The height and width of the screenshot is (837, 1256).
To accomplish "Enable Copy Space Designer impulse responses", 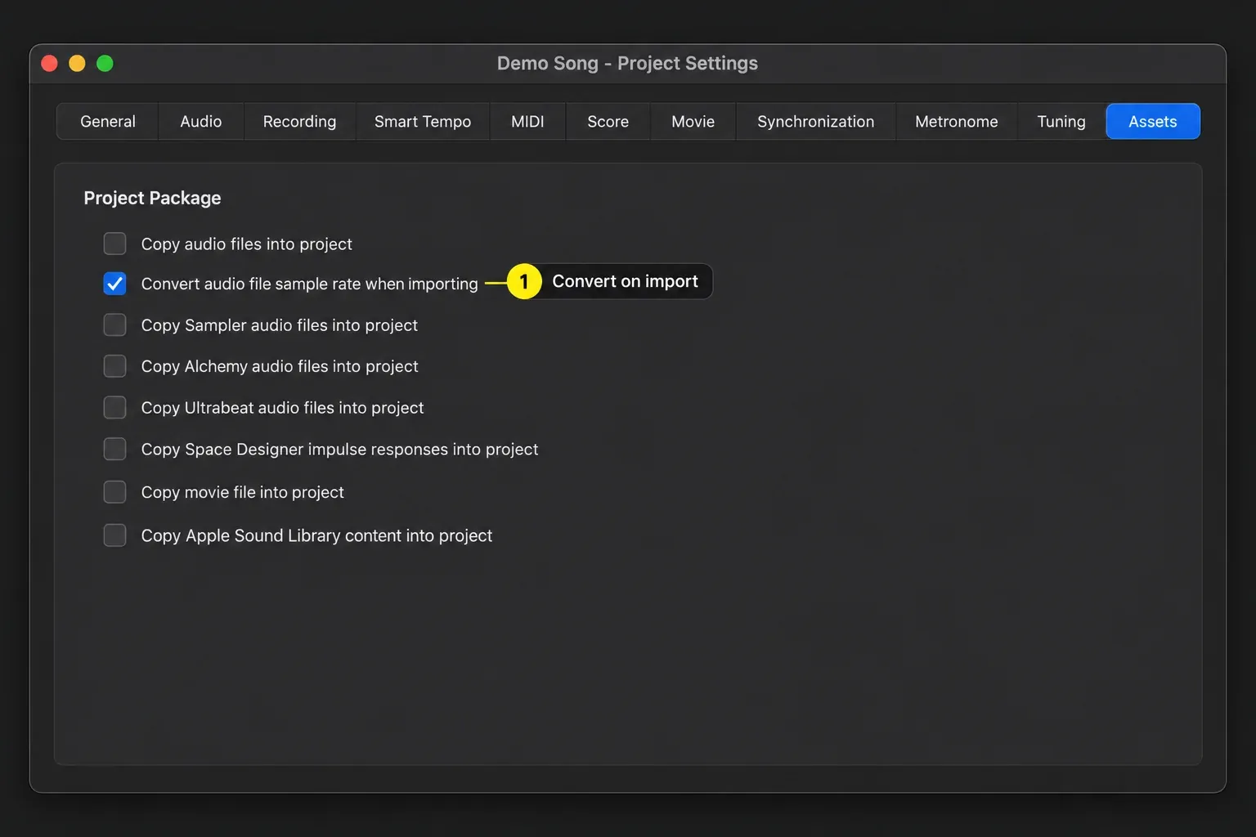I will (114, 449).
